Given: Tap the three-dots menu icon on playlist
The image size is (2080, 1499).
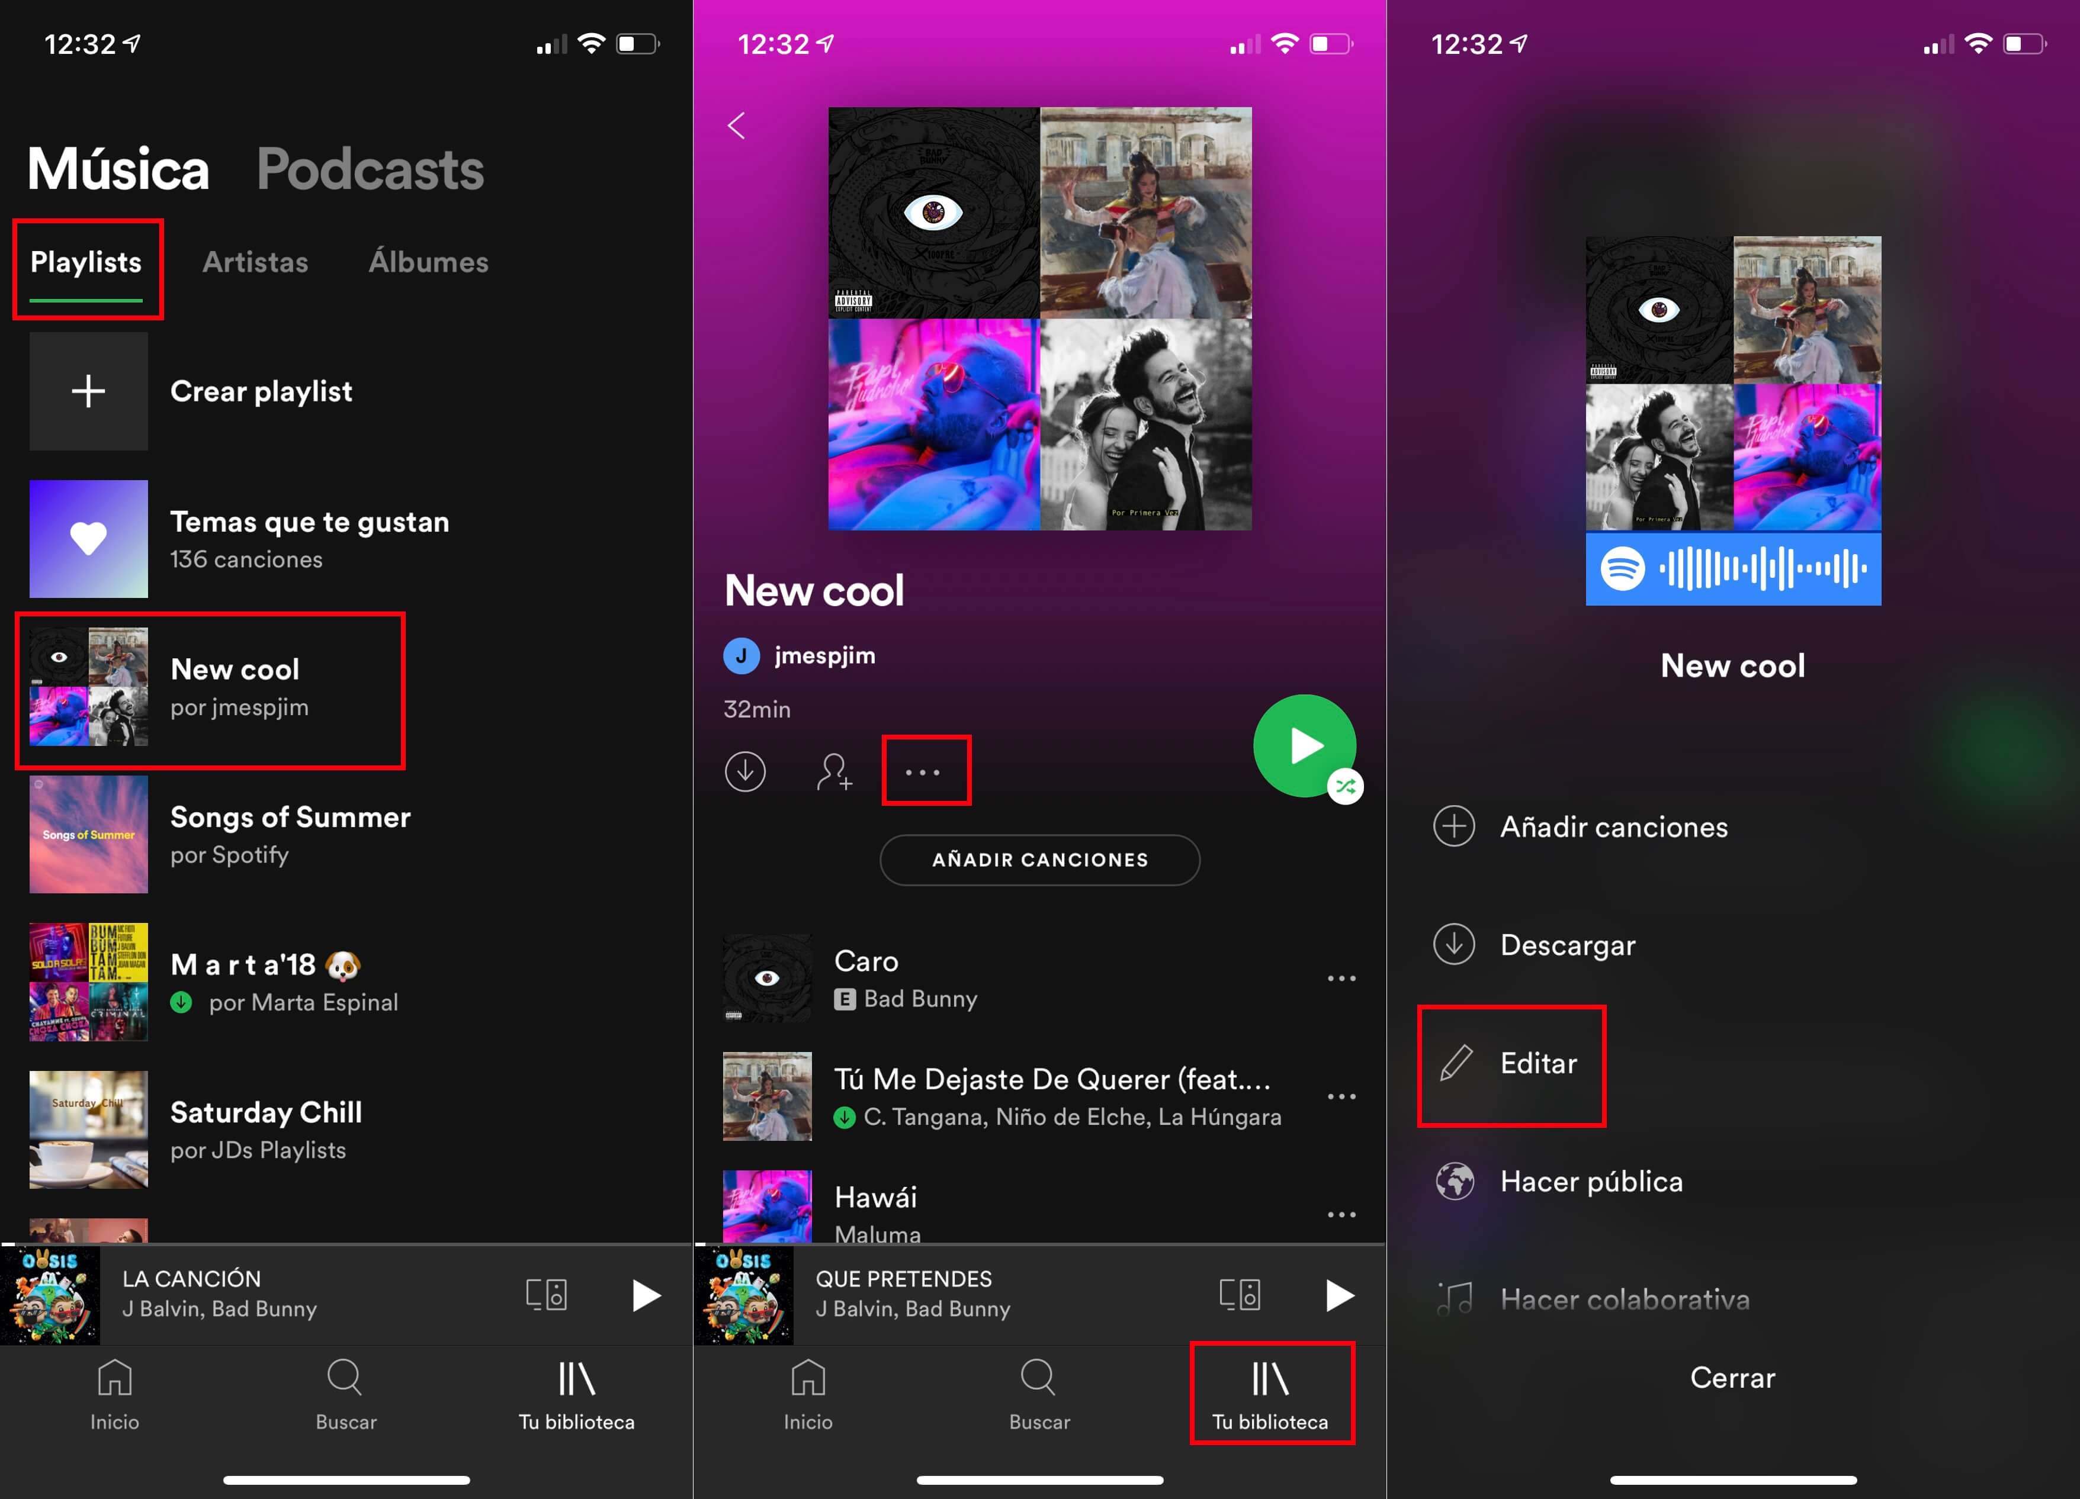Looking at the screenshot, I should 924,771.
